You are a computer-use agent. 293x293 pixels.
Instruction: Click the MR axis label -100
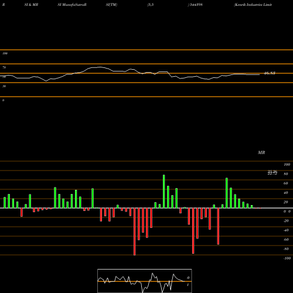[287, 258]
